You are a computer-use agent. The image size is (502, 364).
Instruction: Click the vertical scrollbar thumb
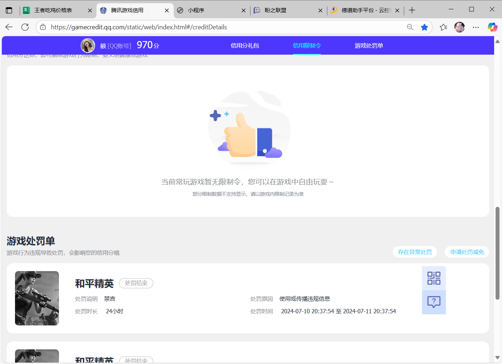(x=497, y=253)
